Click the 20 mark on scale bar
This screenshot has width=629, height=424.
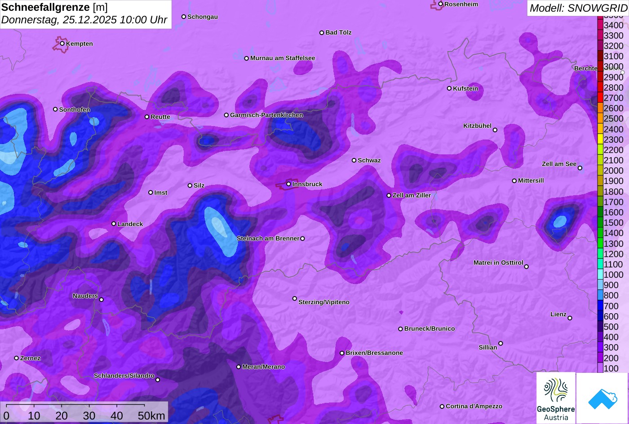click(62, 416)
